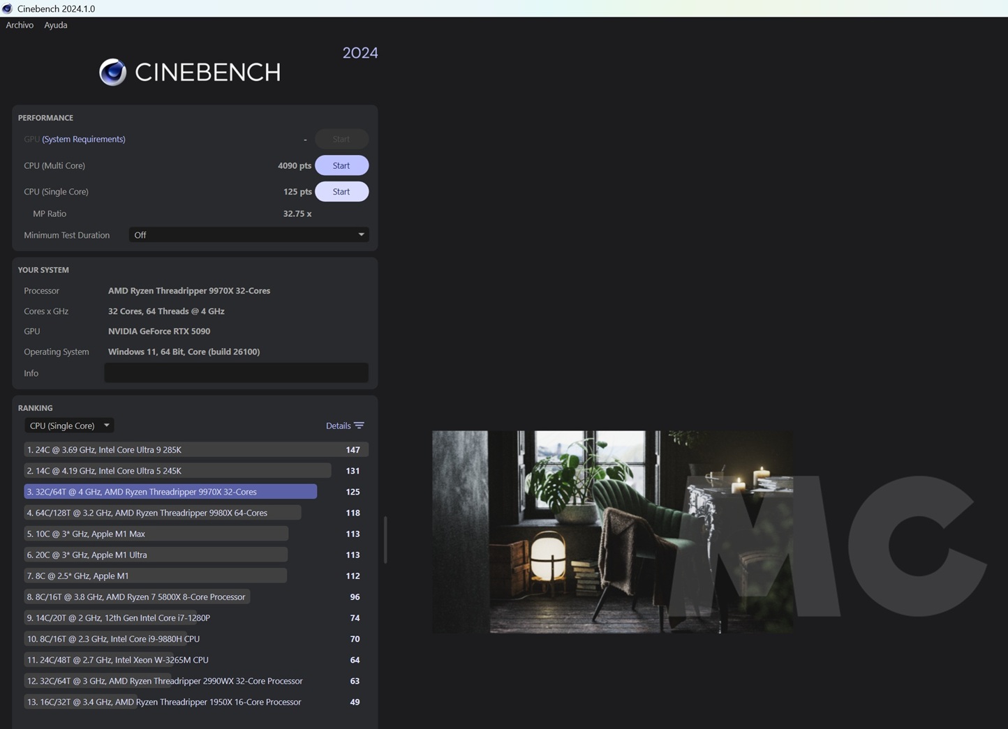Screen dimensions: 1008x729
Task: Select the Apple M1 Max ranking row
Action: point(156,534)
